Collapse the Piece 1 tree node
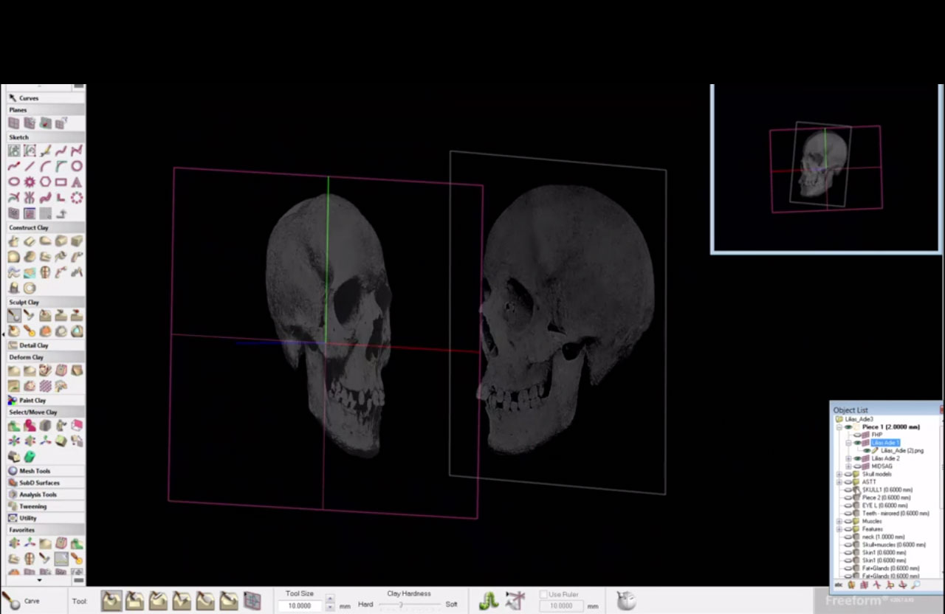 point(839,427)
